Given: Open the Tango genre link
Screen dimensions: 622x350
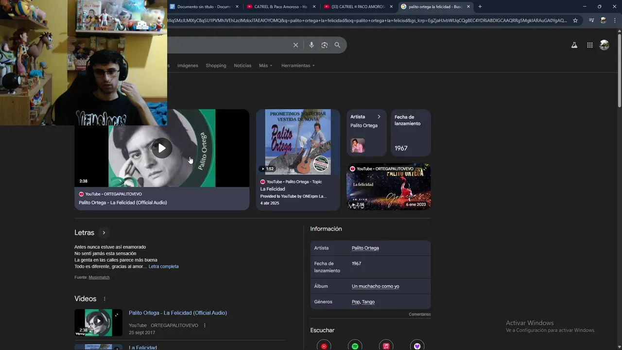Looking at the screenshot, I should (368, 302).
